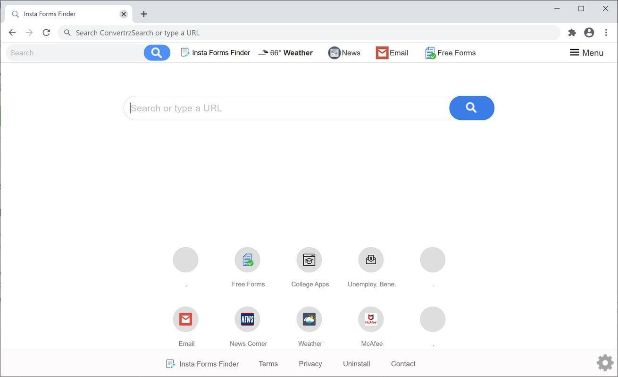618x377 pixels.
Task: Open News from the toolbar
Action: (344, 53)
